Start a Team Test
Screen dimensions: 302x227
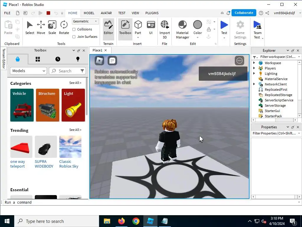click(x=257, y=30)
